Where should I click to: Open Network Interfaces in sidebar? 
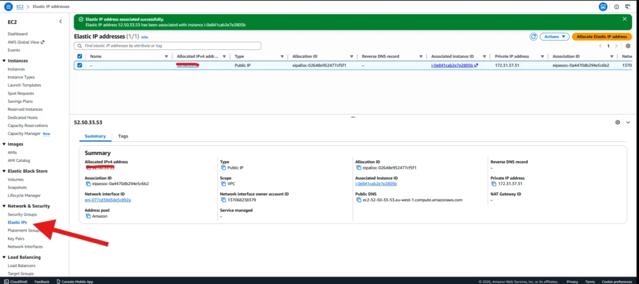(x=25, y=247)
